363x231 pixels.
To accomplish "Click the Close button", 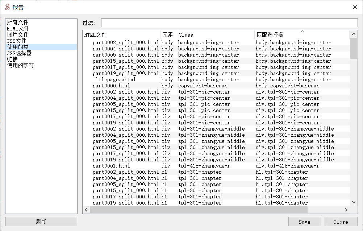I will (340, 222).
